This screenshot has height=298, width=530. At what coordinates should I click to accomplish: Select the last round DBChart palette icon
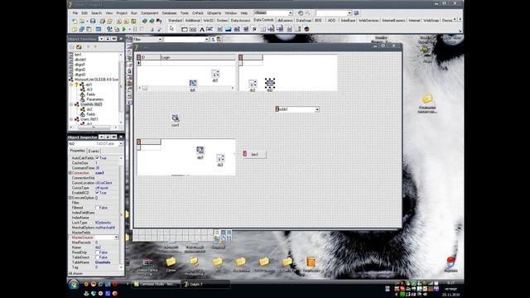click(x=306, y=30)
